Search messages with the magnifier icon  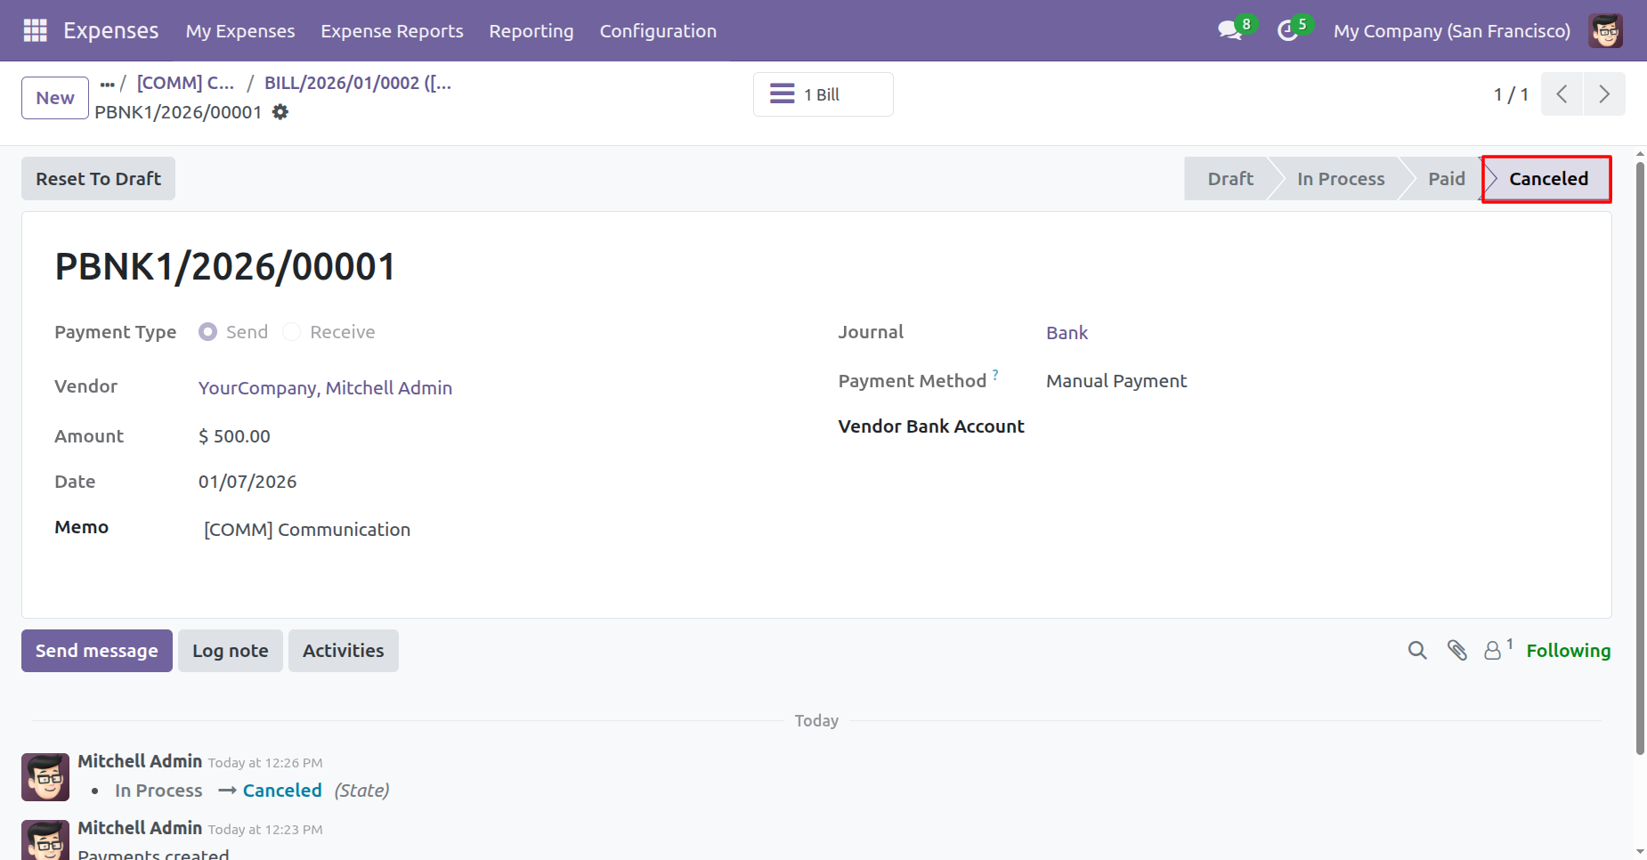tap(1417, 651)
